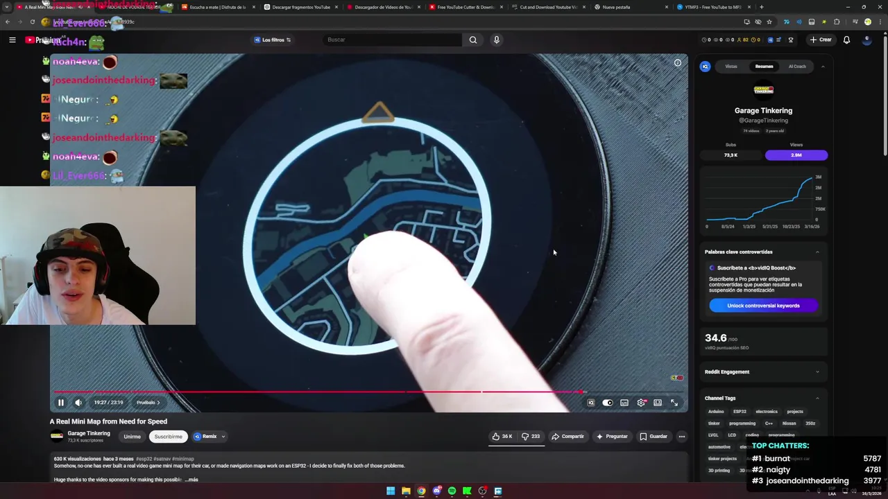Mute the video volume icon

pyautogui.click(x=78, y=403)
